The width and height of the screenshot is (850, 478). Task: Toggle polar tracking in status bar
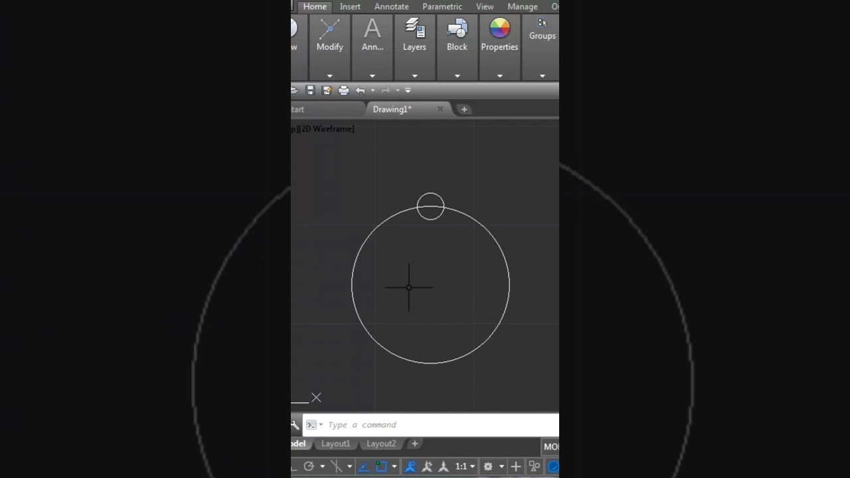pos(309,467)
